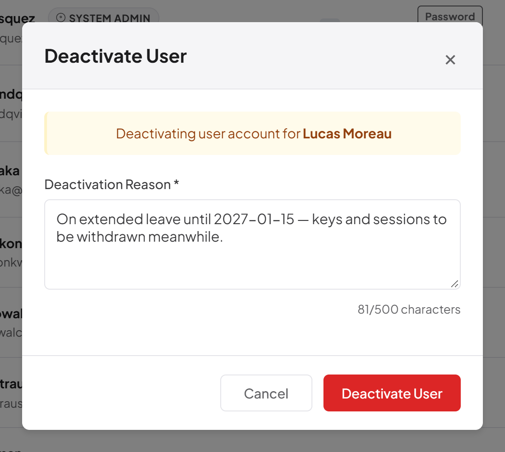Image resolution: width=505 pixels, height=452 pixels.
Task: Click the Deactivation Reason label
Action: coord(112,184)
